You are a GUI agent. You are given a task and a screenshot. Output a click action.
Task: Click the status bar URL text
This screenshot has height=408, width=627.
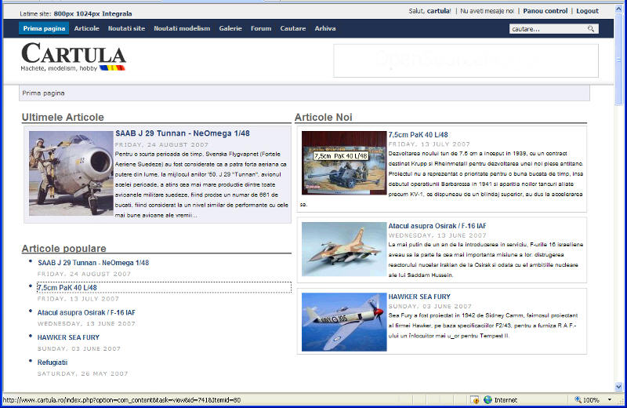pyautogui.click(x=122, y=399)
